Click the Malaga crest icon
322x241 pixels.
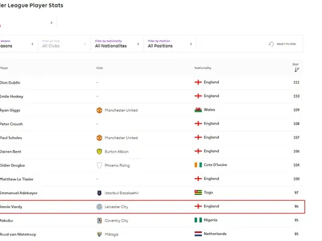click(x=99, y=234)
